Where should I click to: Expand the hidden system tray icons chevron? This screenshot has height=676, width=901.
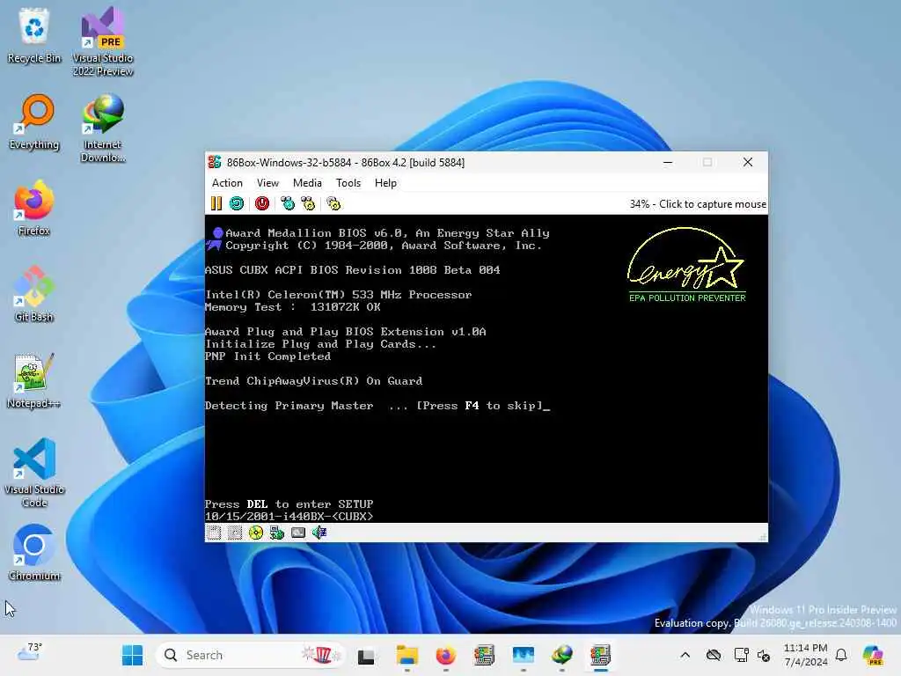click(x=685, y=655)
